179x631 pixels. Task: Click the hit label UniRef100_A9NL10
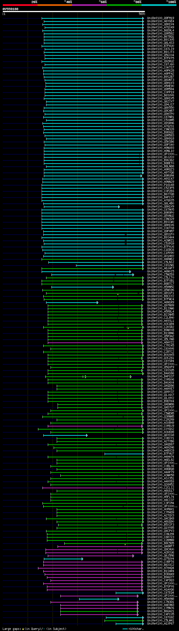tap(161, 151)
